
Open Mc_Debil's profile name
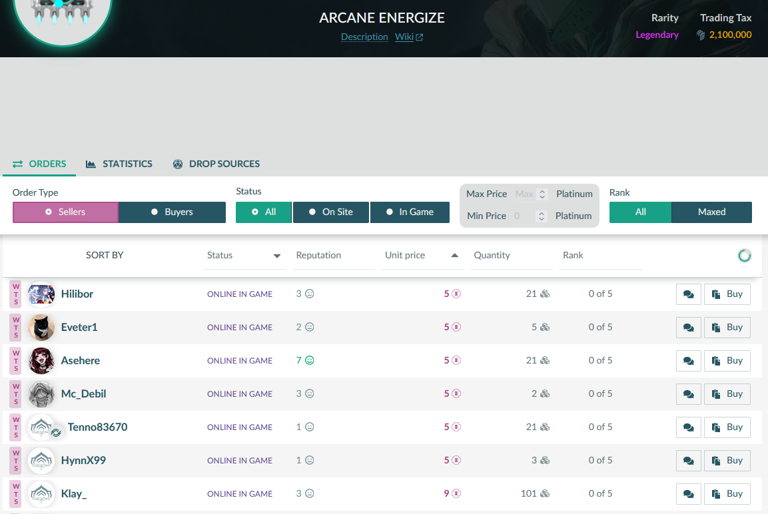coord(83,393)
